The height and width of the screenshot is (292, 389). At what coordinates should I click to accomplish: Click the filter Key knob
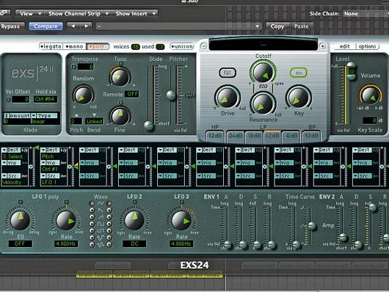tap(299, 97)
